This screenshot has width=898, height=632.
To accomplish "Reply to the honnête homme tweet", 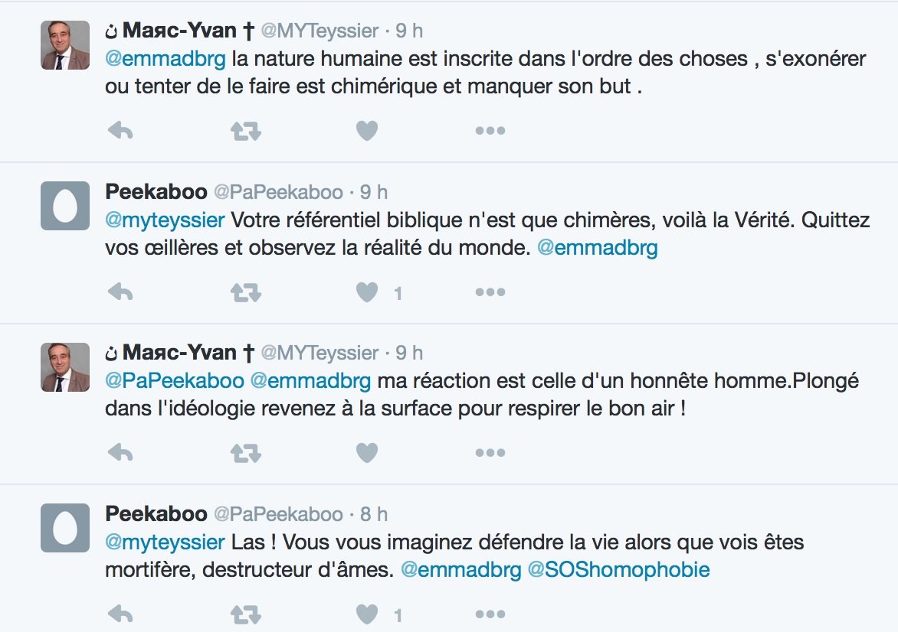I will click(120, 452).
